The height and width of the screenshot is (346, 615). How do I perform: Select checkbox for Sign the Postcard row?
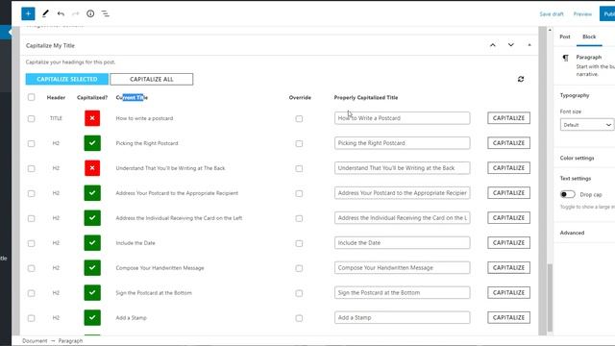[x=31, y=293]
